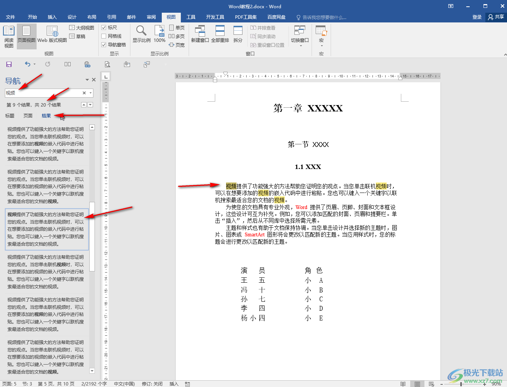Click the paperclip attachment icon in quick toolbar
This screenshot has width=507, height=387.
coord(127,64)
